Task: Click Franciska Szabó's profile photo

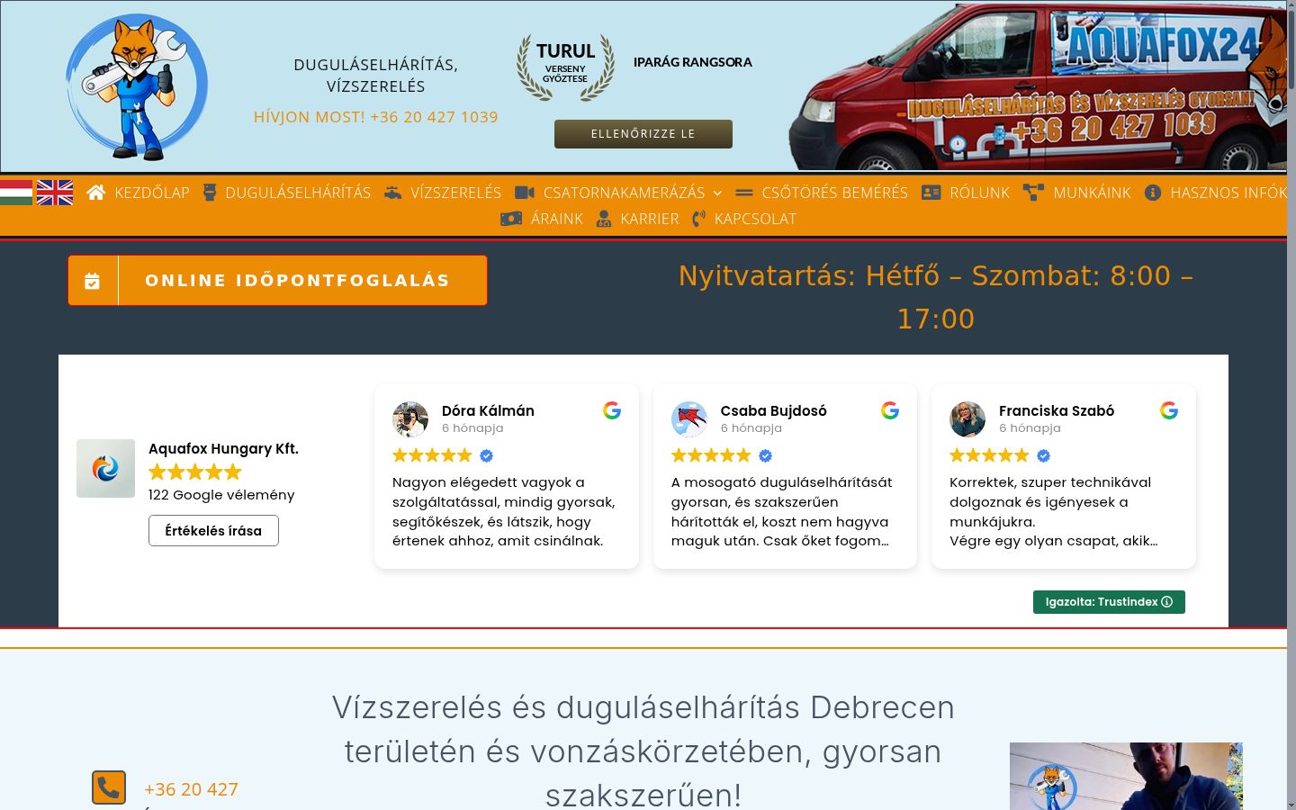Action: click(967, 419)
